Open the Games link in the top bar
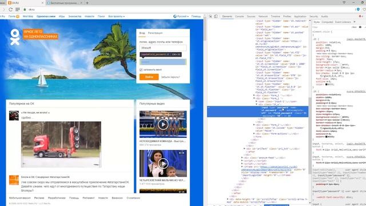 [x=62, y=17]
